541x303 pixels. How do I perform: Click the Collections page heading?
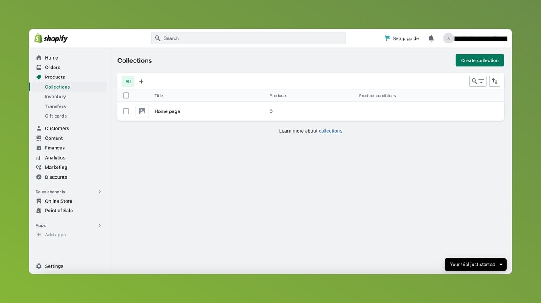pyautogui.click(x=135, y=61)
